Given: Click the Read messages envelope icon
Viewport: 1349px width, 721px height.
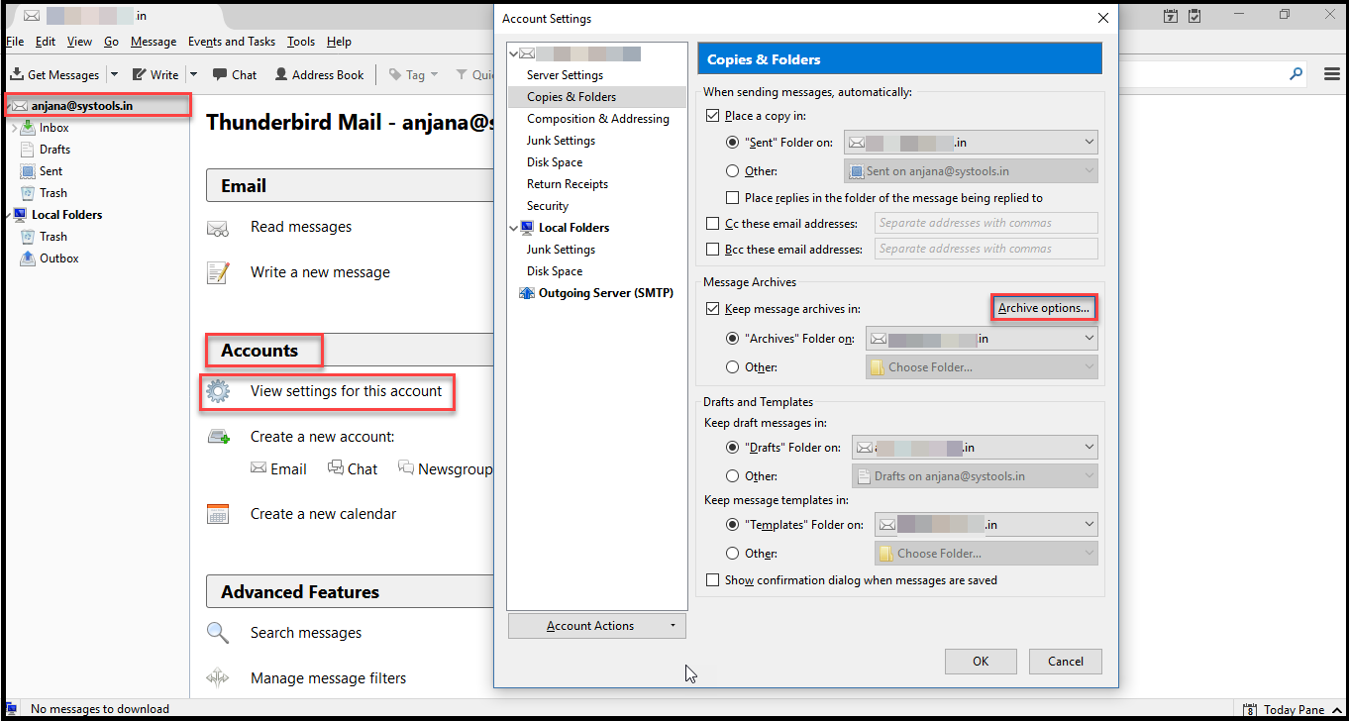Looking at the screenshot, I should pyautogui.click(x=218, y=228).
